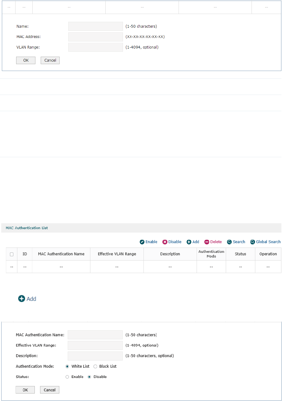Click the MAC Authentication List section title
This screenshot has width=282, height=401.
click(27, 228)
